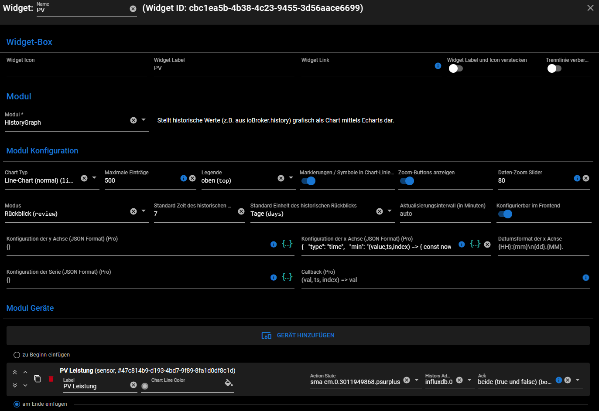Show info for Serie configuration
The height and width of the screenshot is (411, 599).
click(x=274, y=278)
